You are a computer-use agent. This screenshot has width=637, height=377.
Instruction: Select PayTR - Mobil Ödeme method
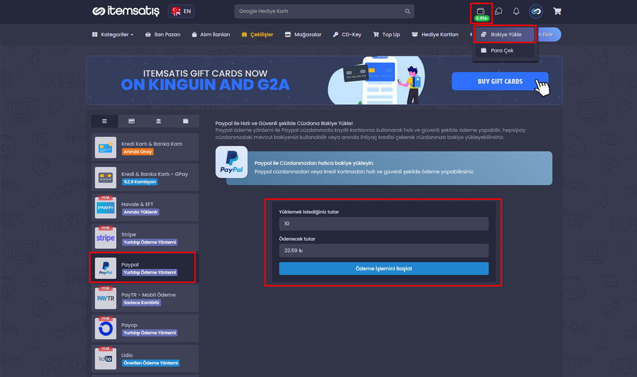pyautogui.click(x=145, y=298)
